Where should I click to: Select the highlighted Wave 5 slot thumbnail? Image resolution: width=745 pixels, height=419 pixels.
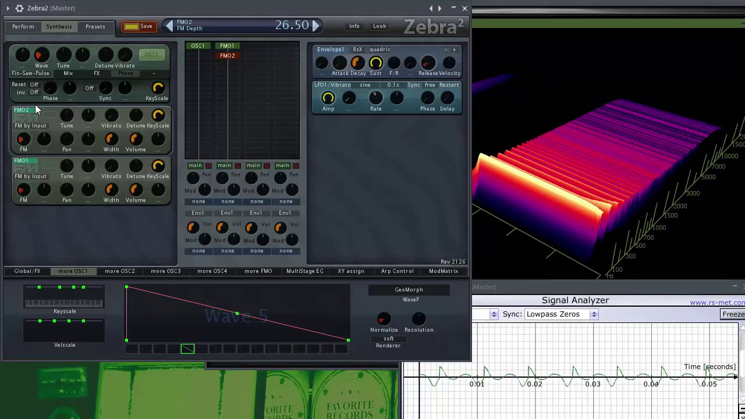click(187, 349)
